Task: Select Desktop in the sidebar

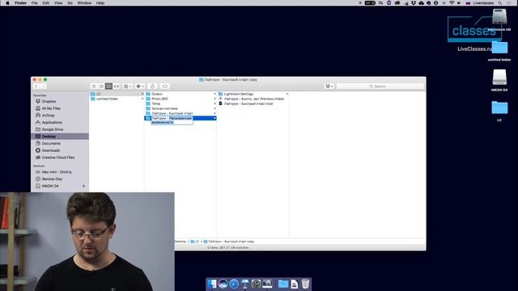Action: pyautogui.click(x=59, y=137)
